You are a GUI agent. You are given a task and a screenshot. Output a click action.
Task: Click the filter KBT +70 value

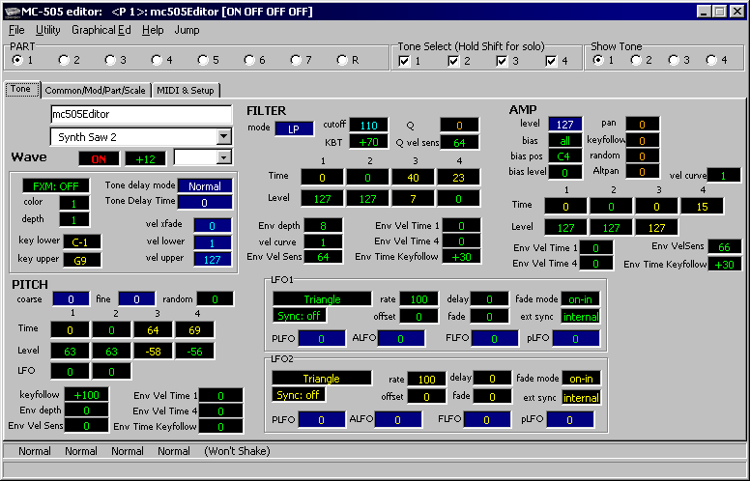click(369, 143)
